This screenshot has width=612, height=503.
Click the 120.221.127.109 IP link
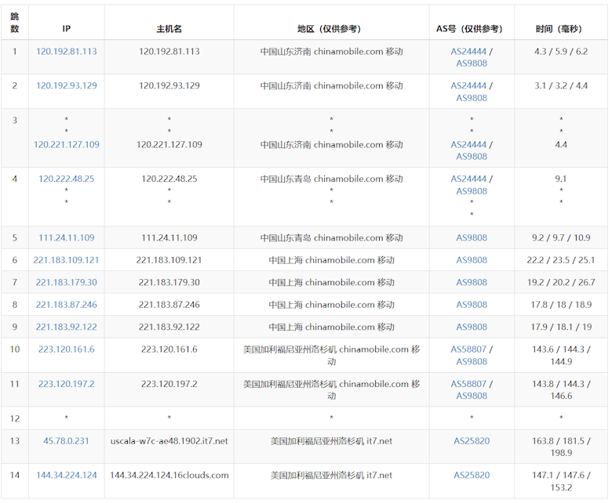(x=67, y=144)
